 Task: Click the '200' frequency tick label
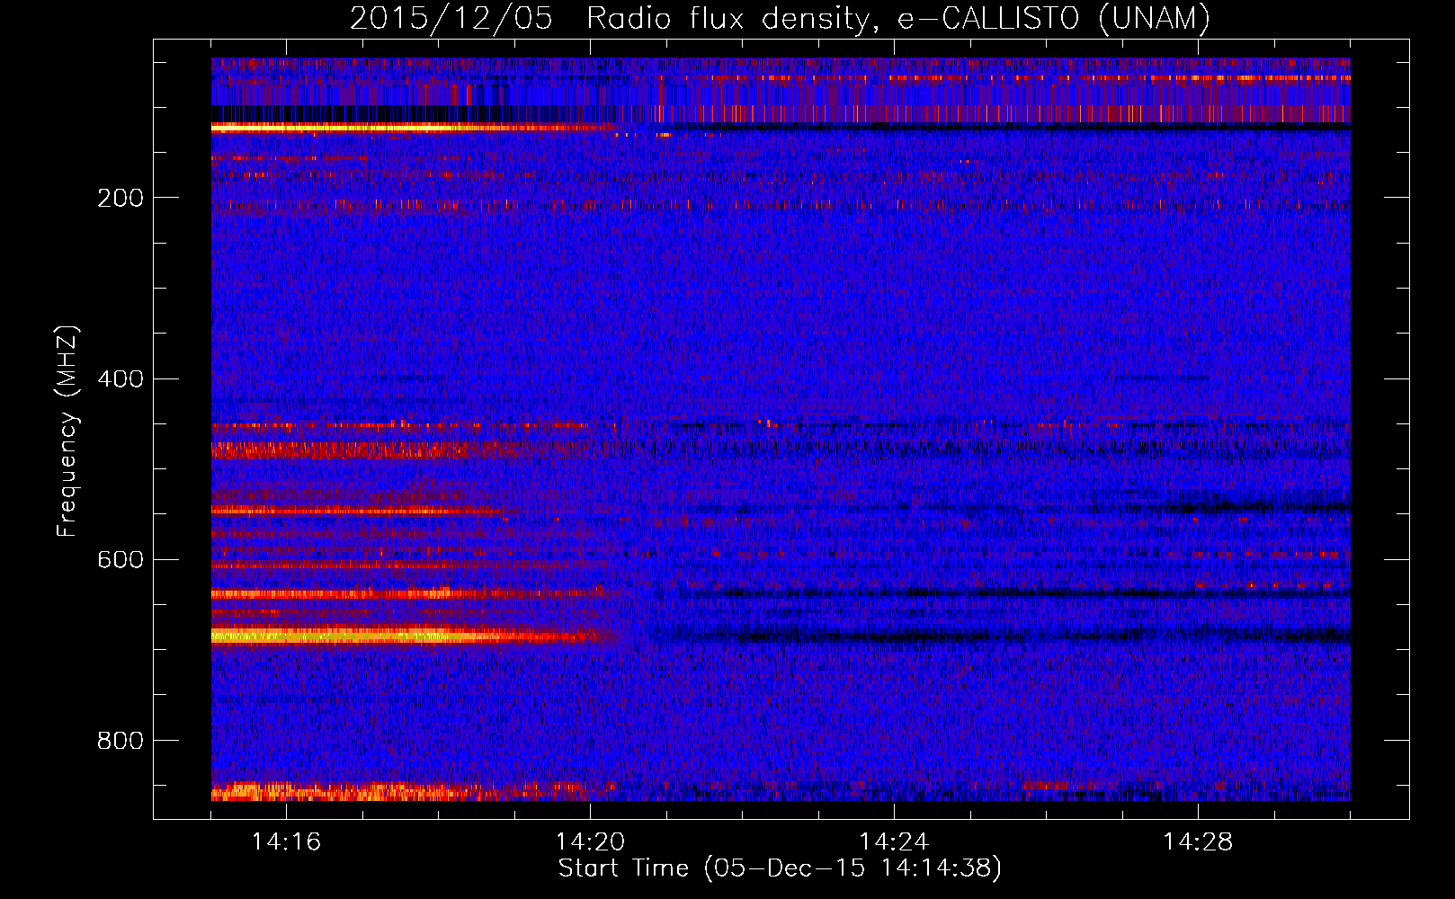click(121, 198)
